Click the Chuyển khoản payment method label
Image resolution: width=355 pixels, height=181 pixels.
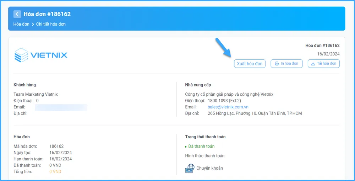point(209,168)
